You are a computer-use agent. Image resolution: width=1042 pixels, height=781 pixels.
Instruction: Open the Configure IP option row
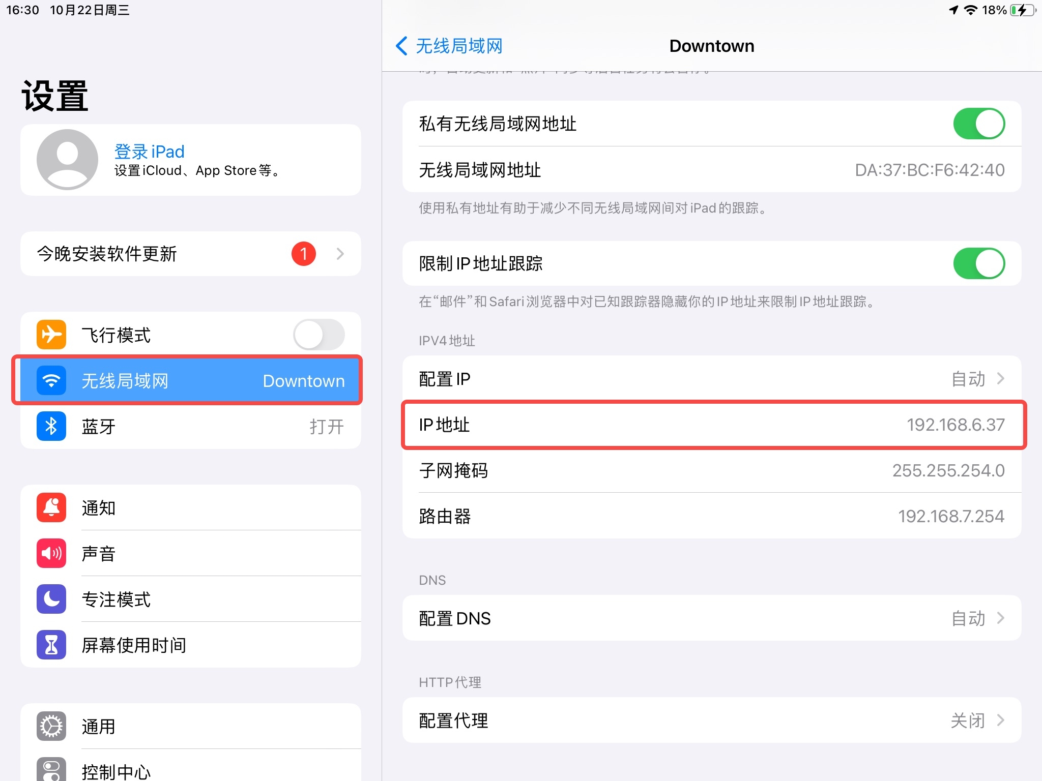[x=711, y=379]
